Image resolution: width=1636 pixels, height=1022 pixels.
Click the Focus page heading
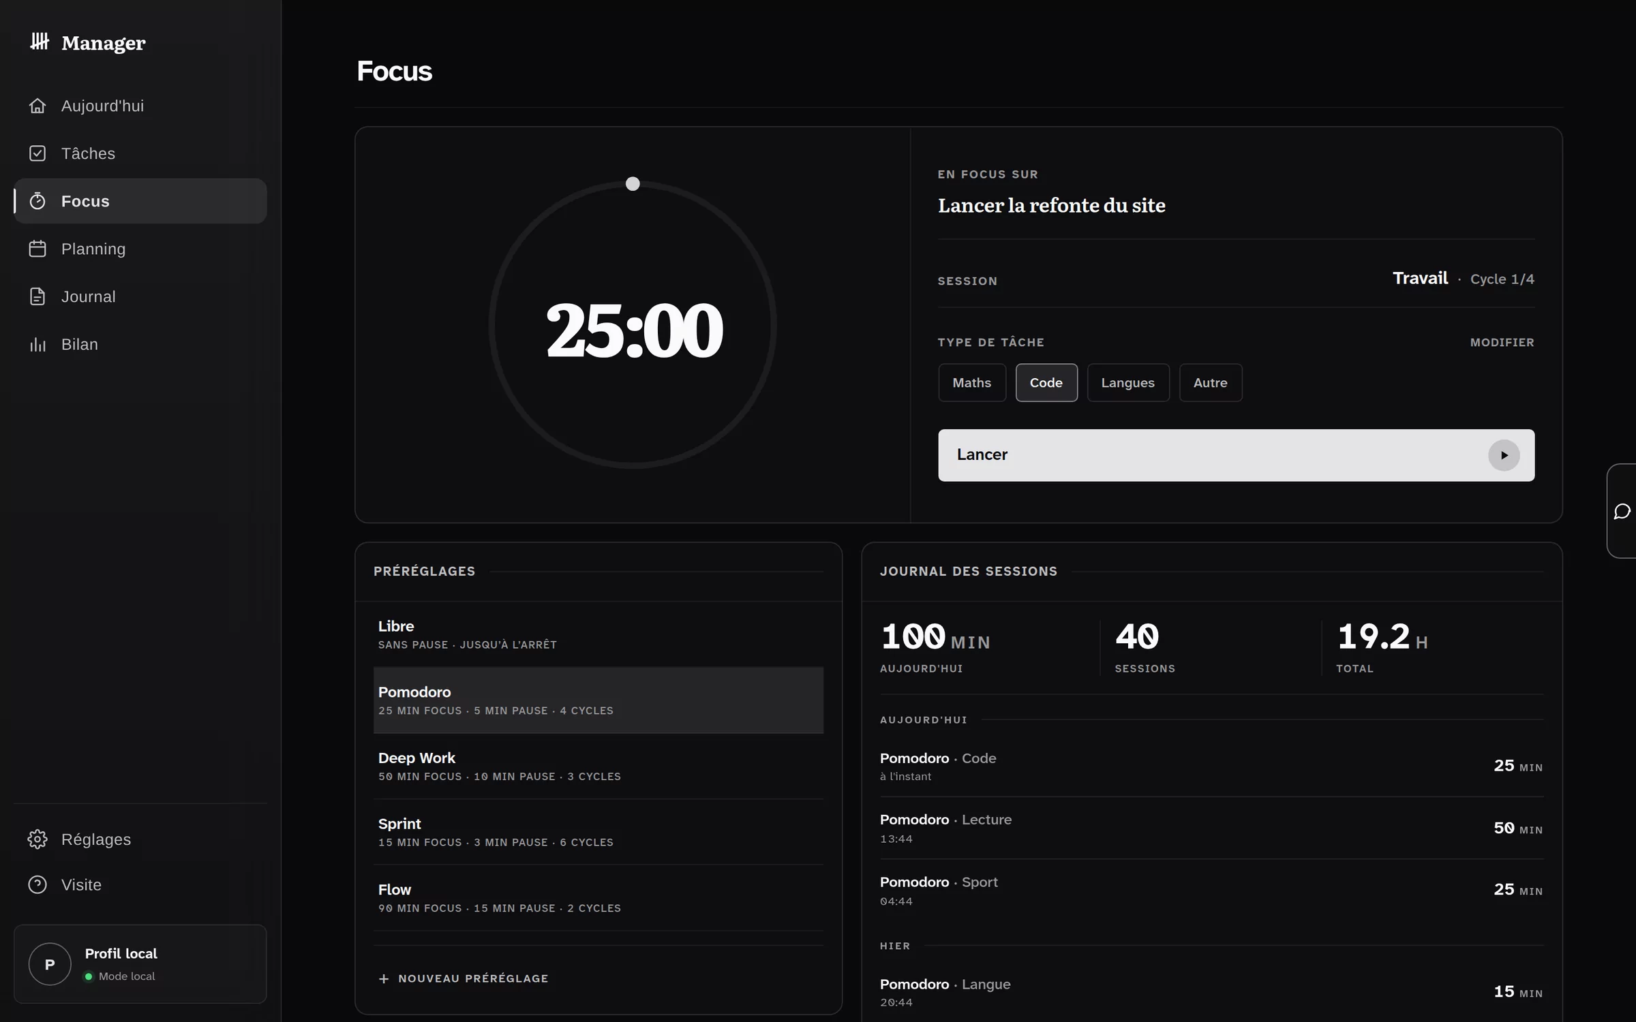394,71
